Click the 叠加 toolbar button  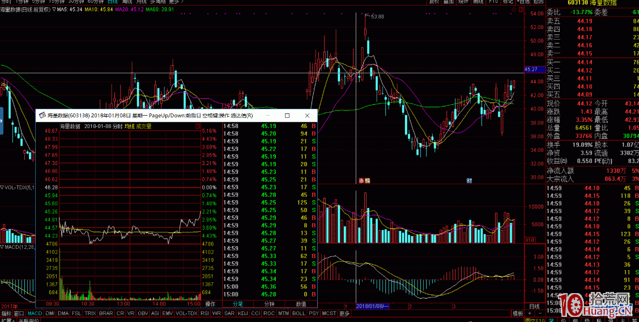coord(449,2)
